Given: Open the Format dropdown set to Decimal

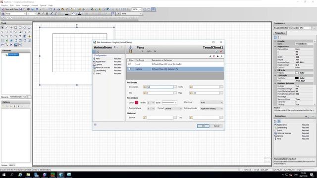Looking at the screenshot, I should 173,109.
